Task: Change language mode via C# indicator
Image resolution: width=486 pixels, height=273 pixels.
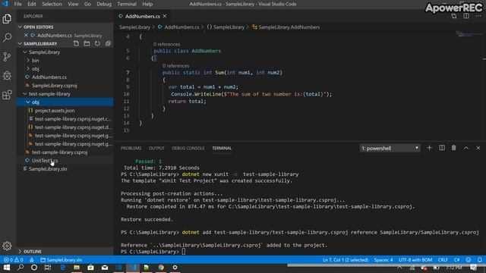Action: click(x=456, y=260)
